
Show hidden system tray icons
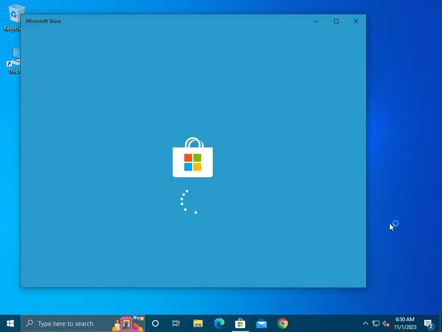click(365, 323)
